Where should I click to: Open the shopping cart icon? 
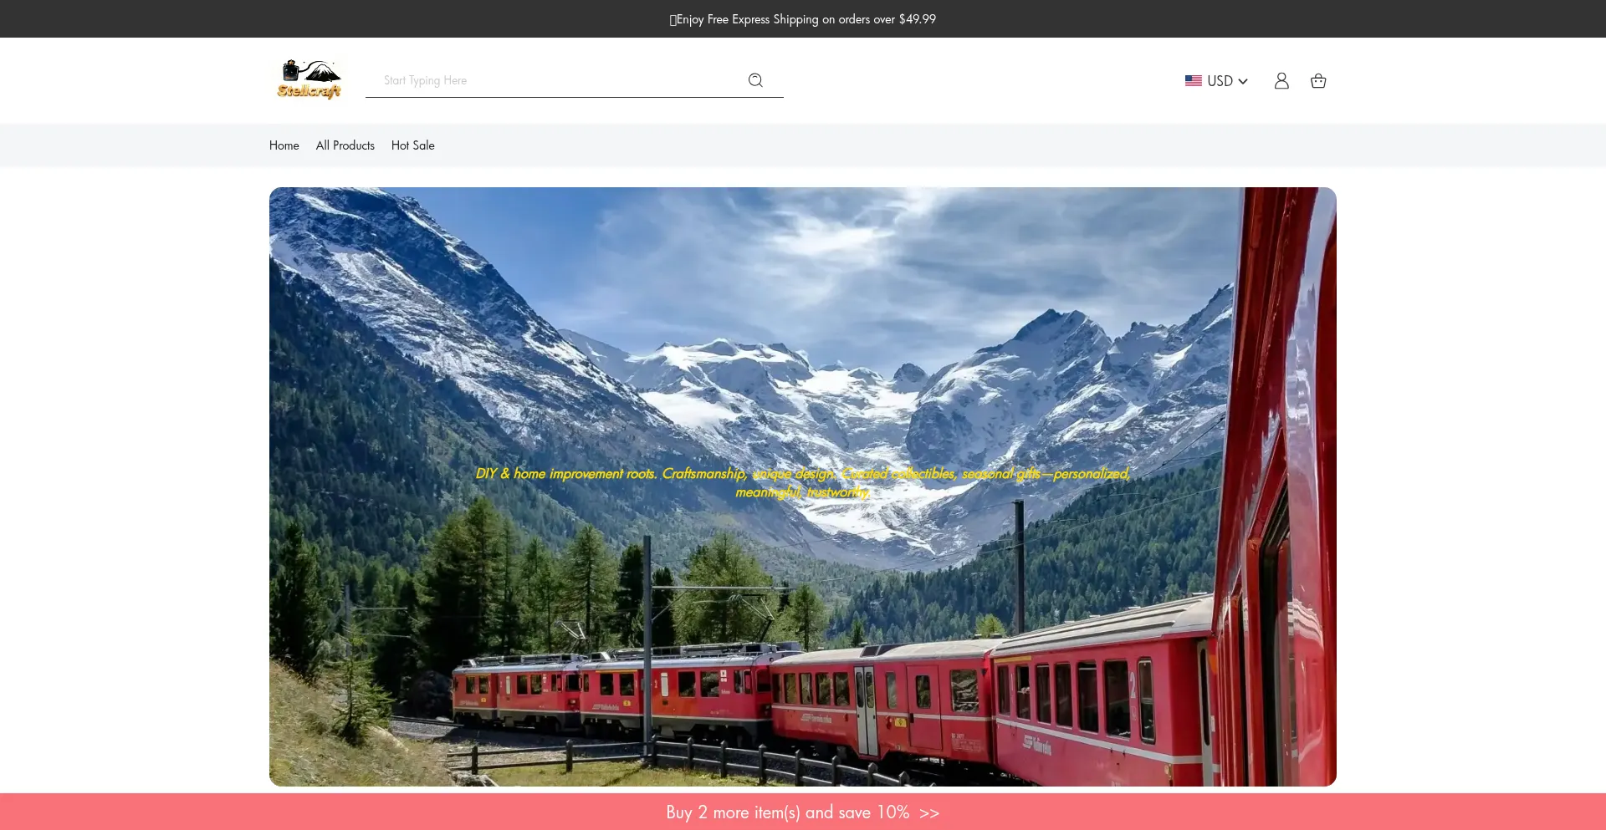[1318, 81]
